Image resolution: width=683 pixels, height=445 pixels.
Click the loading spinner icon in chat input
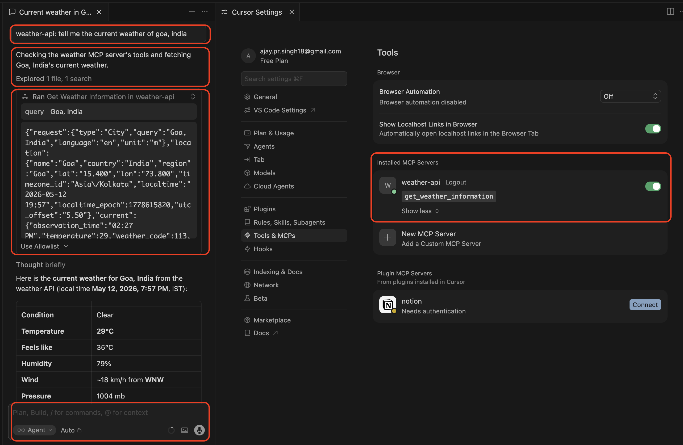pos(171,430)
